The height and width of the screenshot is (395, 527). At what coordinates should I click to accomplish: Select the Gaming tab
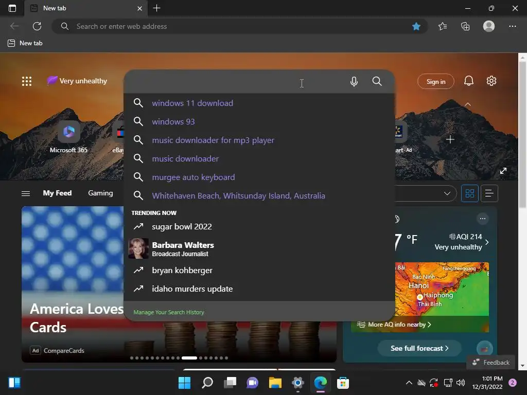pyautogui.click(x=100, y=193)
